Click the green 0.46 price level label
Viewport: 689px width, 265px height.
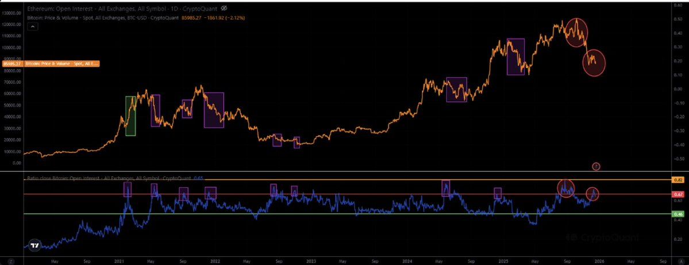pos(679,214)
